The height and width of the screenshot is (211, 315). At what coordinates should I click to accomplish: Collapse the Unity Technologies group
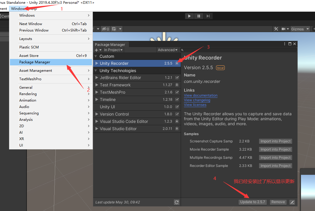tap(96, 71)
